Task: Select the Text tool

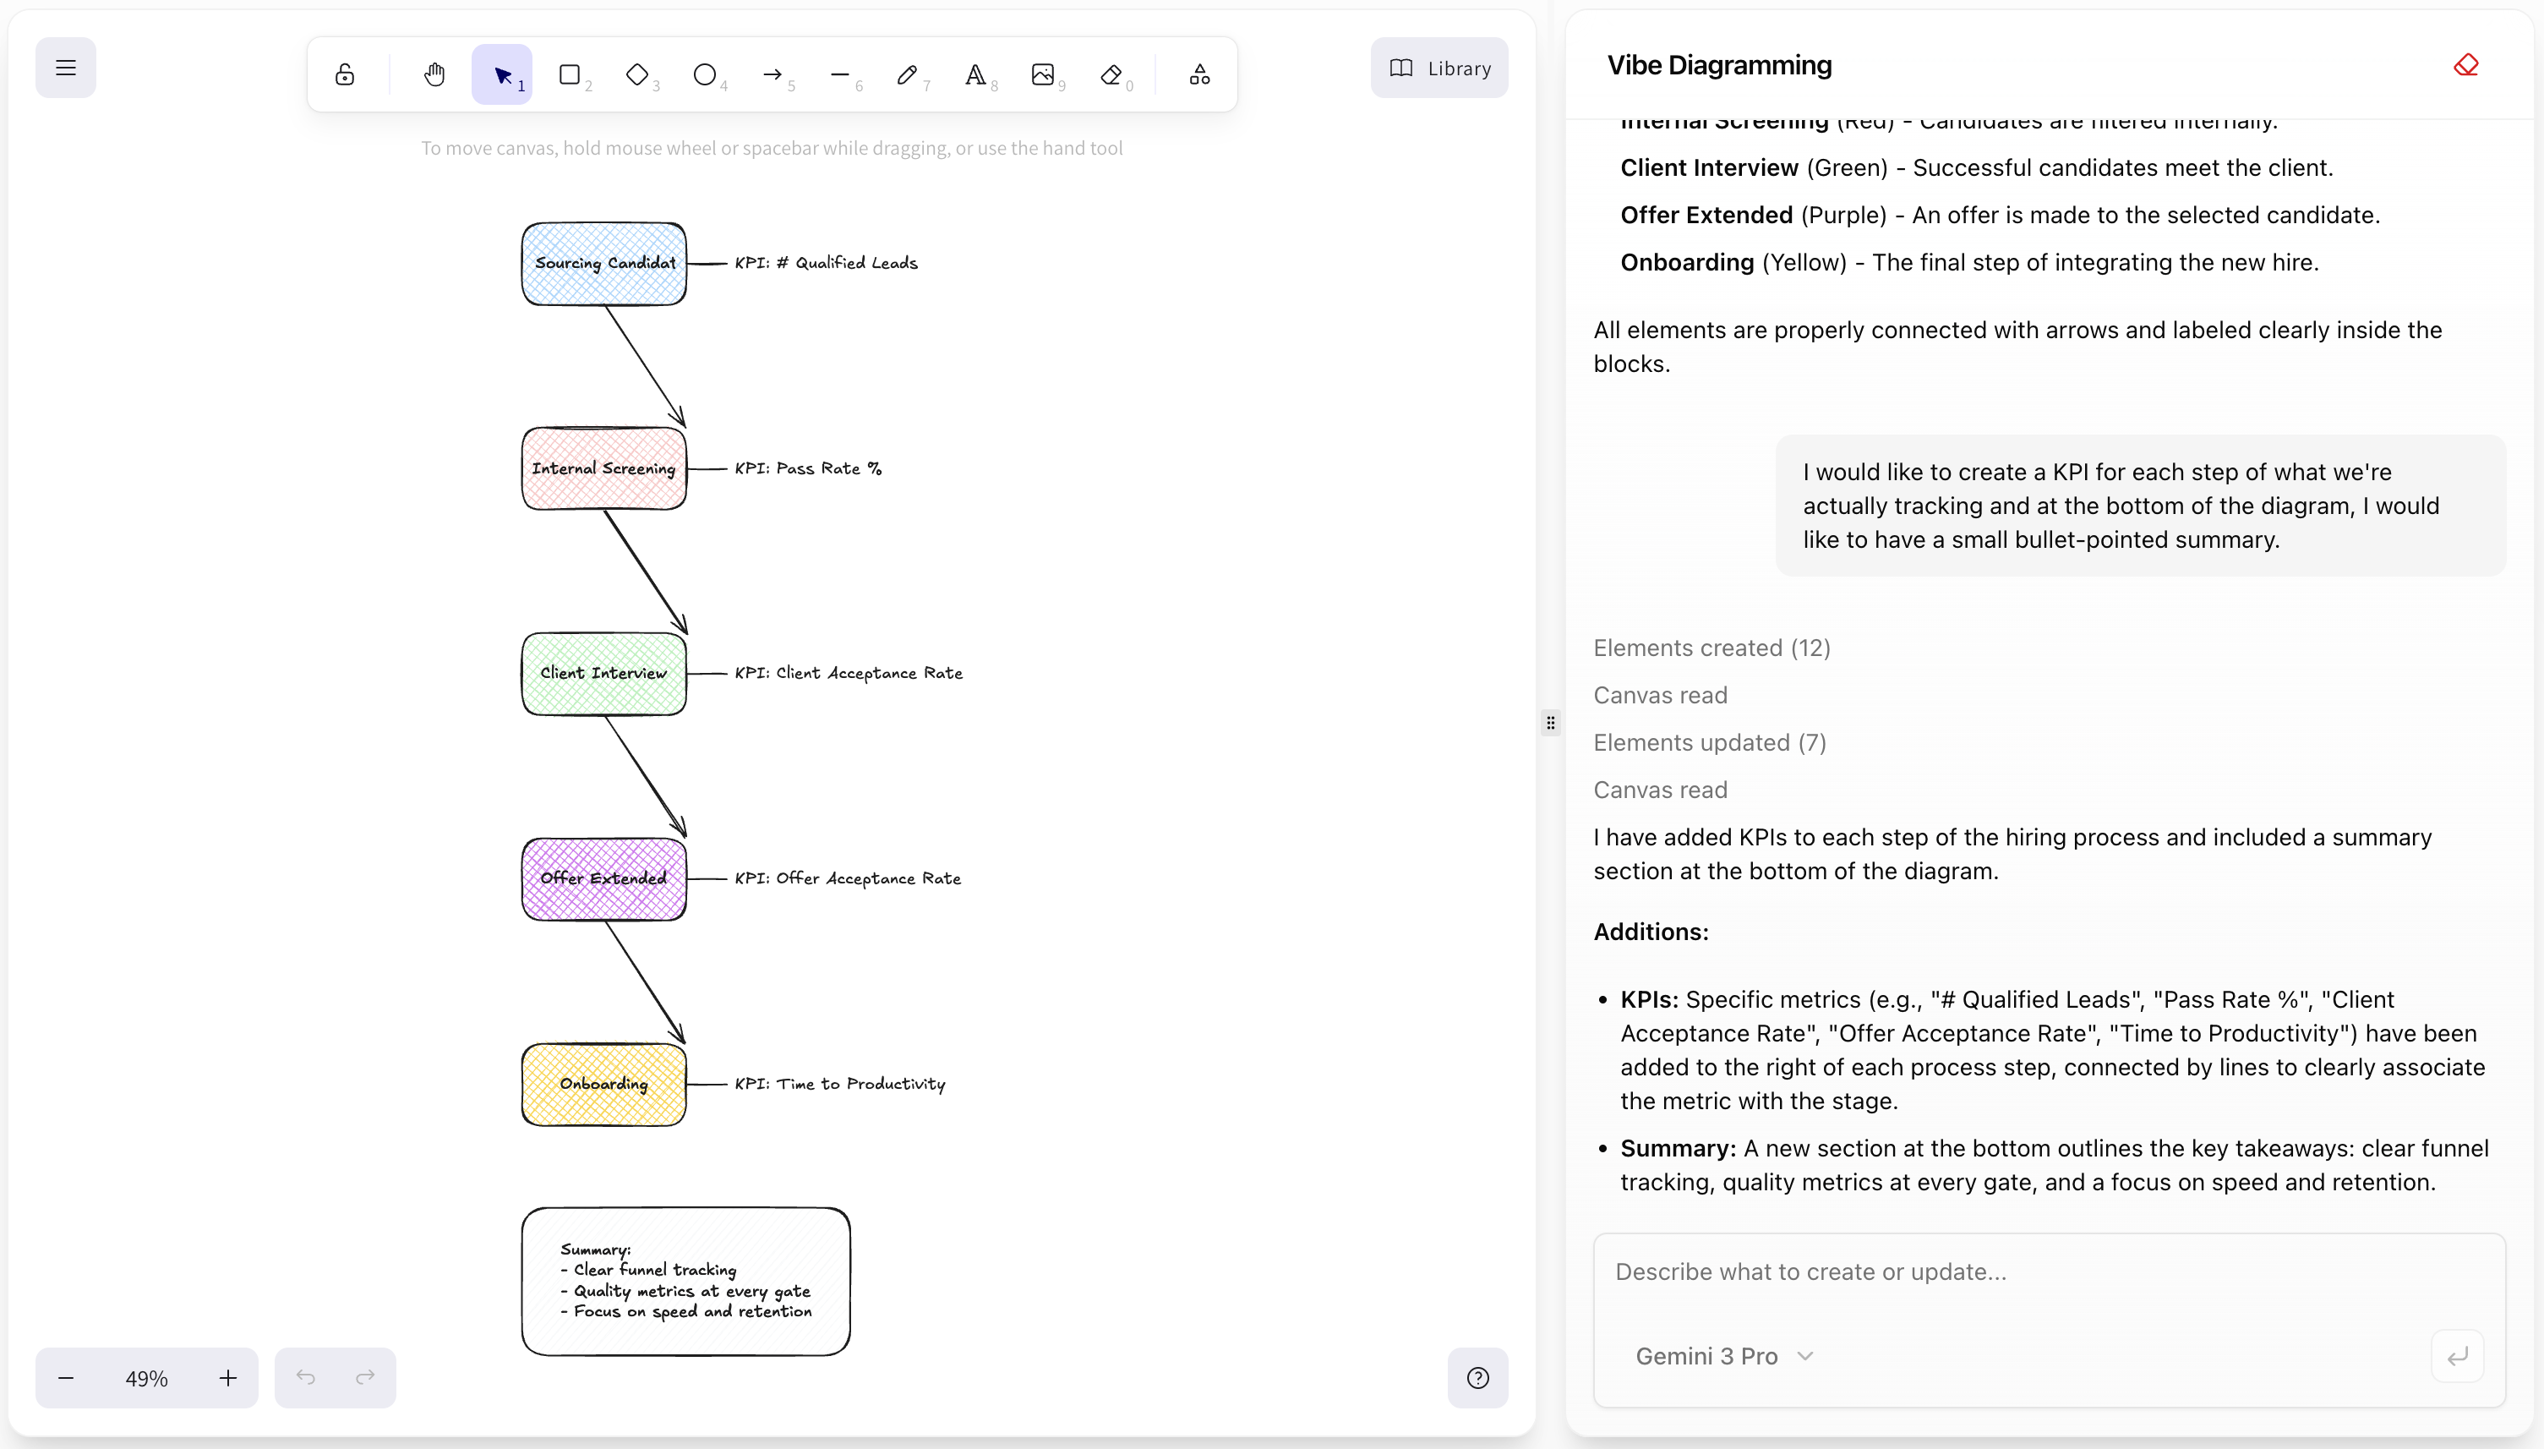Action: click(x=976, y=74)
